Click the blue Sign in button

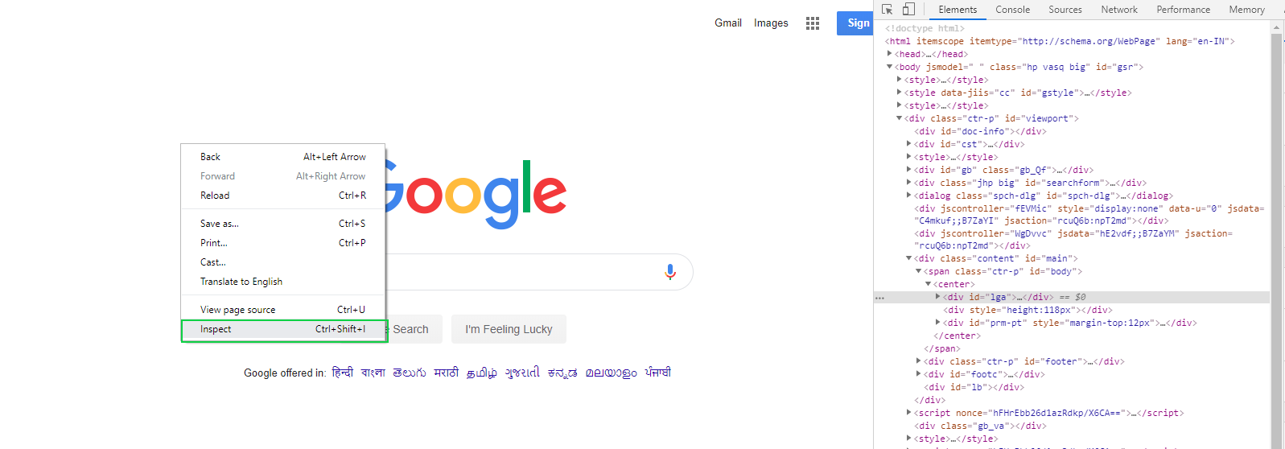[855, 23]
